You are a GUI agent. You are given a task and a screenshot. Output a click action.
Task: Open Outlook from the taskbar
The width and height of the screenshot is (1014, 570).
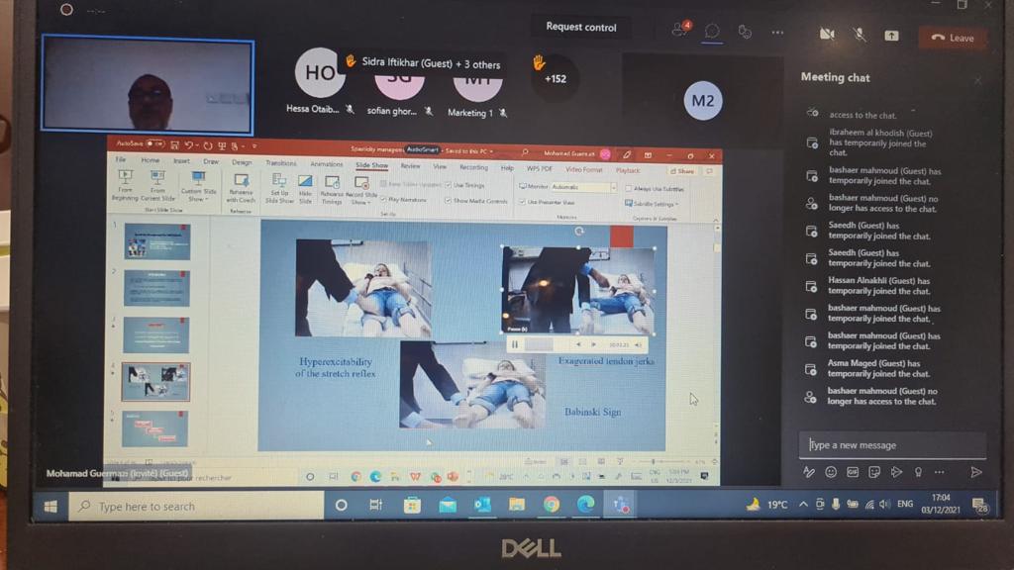click(x=482, y=504)
